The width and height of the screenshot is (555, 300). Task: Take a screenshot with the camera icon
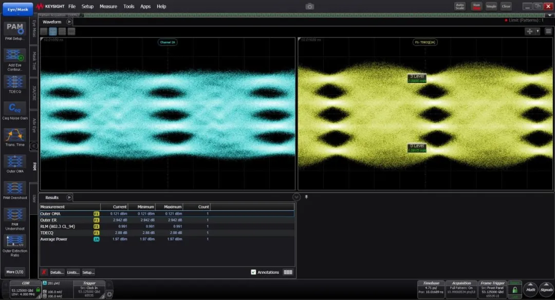coord(309,6)
